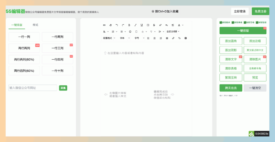275x142 pixels.
Task: Insert a hyperlink with link icon
Action: pyautogui.click(x=173, y=38)
